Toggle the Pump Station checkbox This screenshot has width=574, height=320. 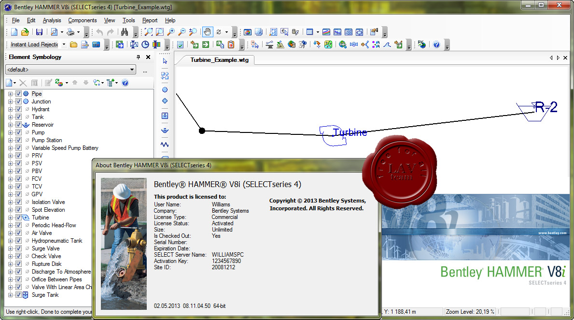click(18, 140)
